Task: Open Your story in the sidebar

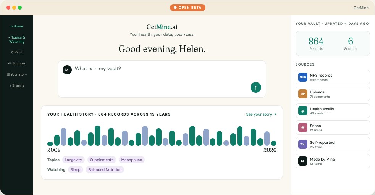Action: click(17, 74)
